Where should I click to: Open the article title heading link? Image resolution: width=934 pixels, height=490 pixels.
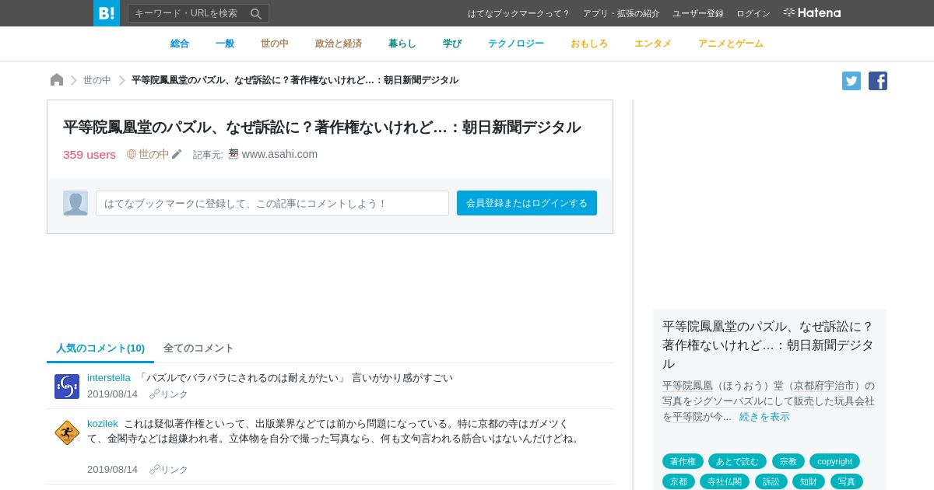click(x=321, y=127)
